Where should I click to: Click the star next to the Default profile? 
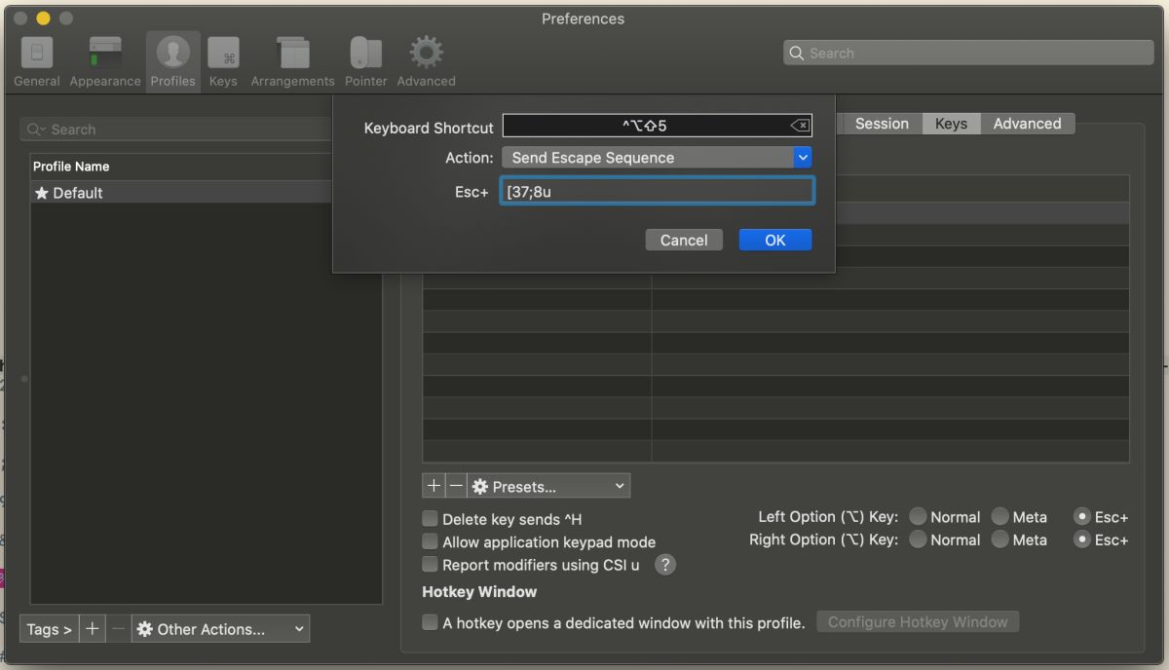click(42, 193)
